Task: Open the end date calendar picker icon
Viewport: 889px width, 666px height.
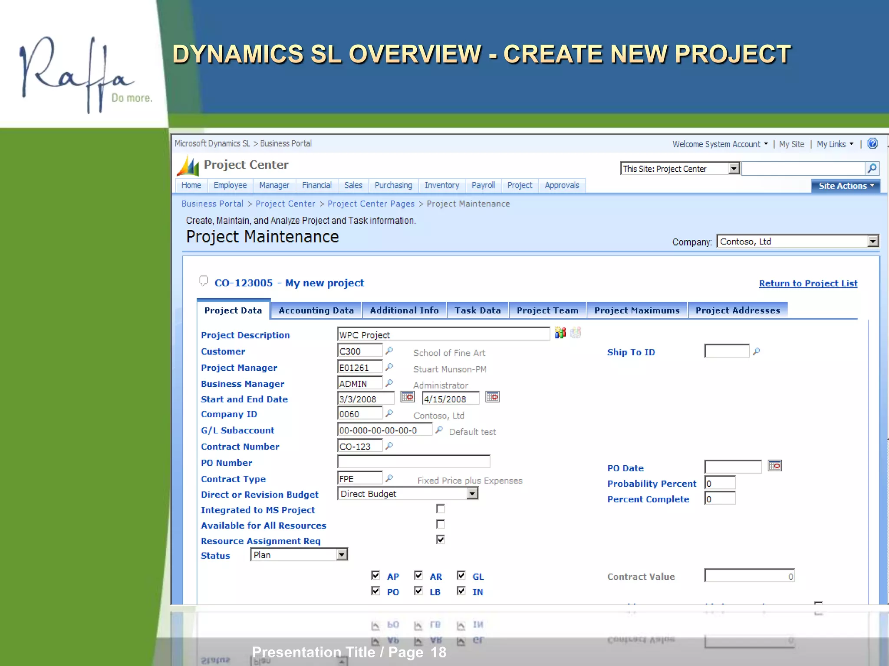Action: coord(492,397)
